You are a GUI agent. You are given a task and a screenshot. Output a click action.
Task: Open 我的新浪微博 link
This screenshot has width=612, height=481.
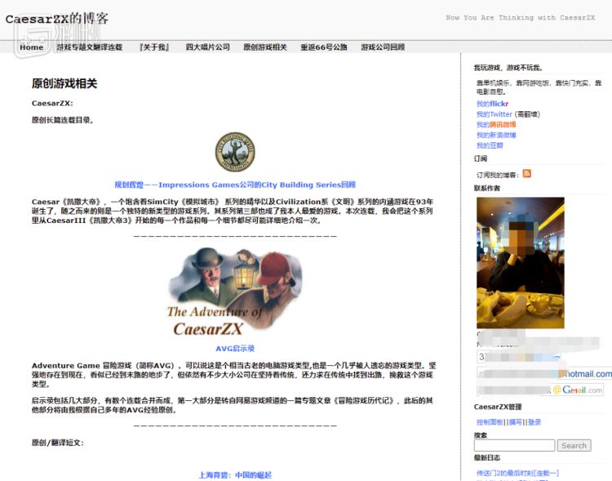[495, 136]
